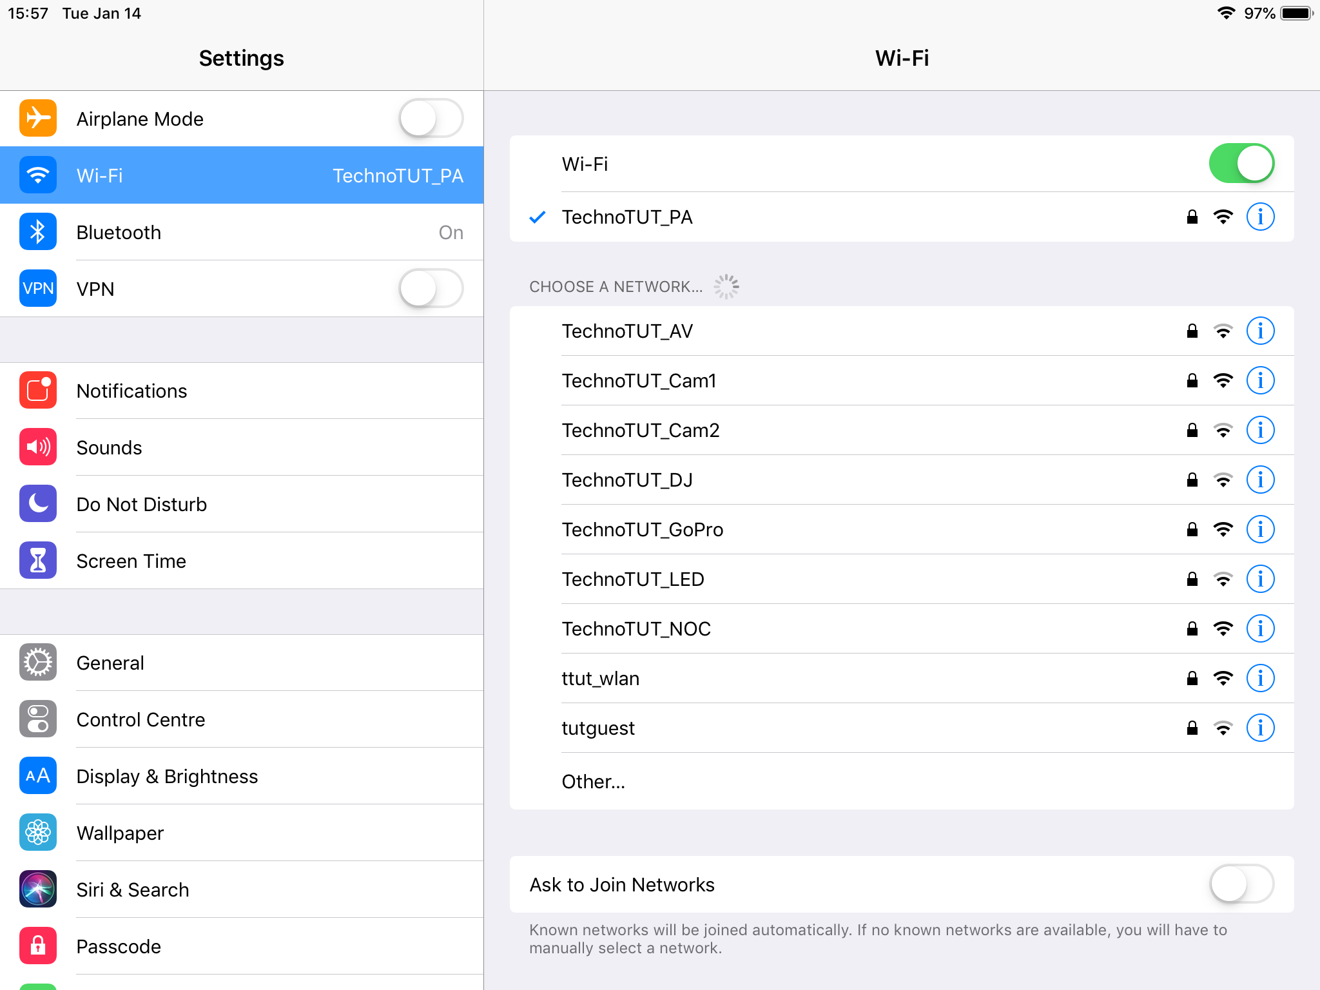Open Control Centre settings

[242, 719]
